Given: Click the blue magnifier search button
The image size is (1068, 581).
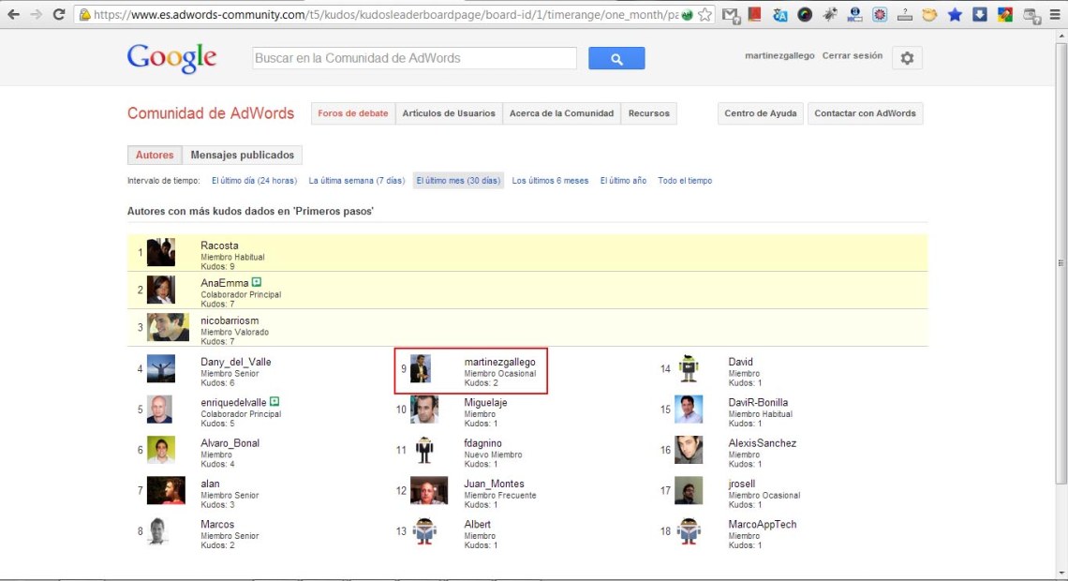Looking at the screenshot, I should tap(616, 58).
